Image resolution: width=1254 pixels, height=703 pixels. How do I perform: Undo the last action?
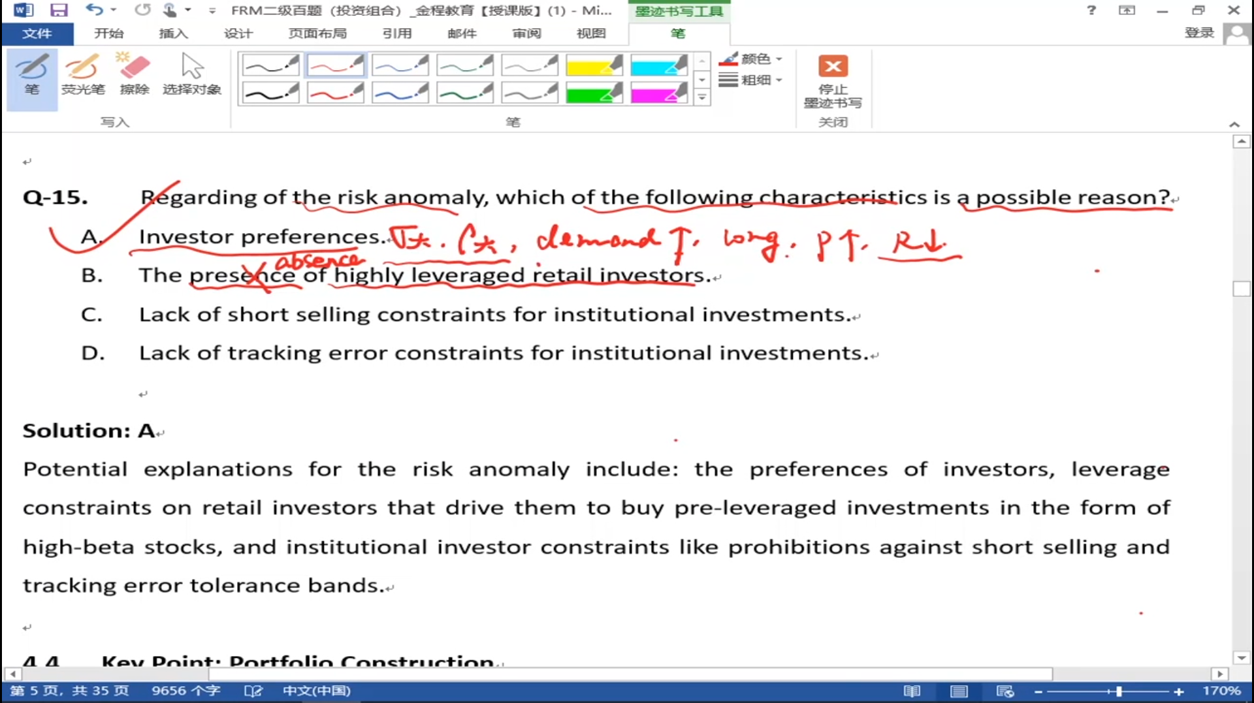(94, 10)
